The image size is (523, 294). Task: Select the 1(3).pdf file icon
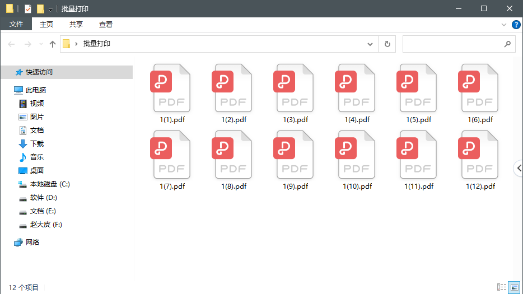click(293, 88)
